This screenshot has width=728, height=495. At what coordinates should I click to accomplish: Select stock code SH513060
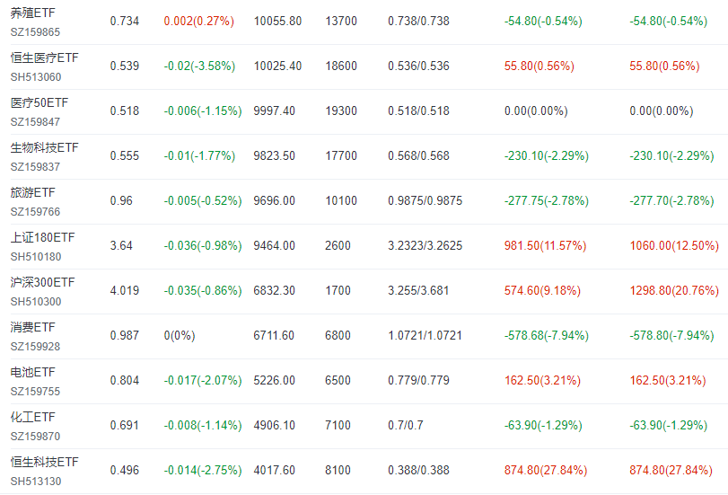click(36, 77)
